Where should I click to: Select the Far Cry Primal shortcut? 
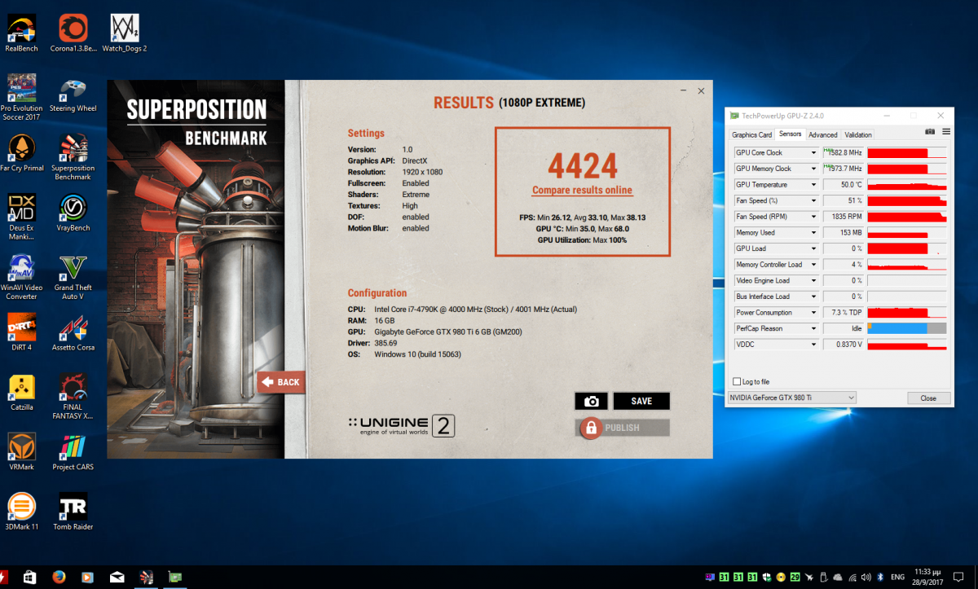click(x=21, y=154)
